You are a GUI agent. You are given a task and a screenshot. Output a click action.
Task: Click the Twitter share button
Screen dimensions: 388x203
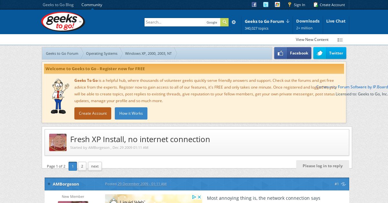coord(330,53)
